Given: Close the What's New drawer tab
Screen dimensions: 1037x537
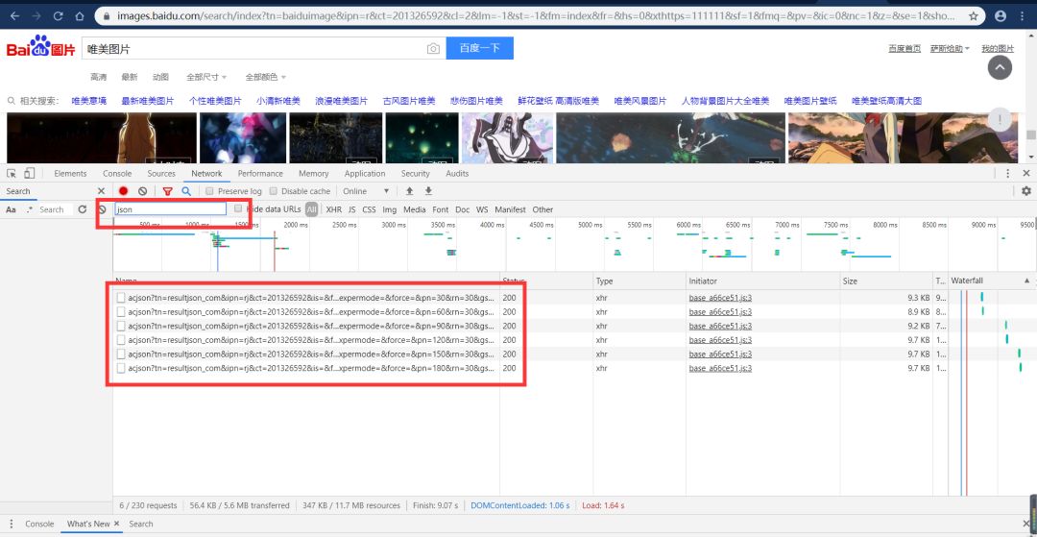Looking at the screenshot, I should [116, 524].
